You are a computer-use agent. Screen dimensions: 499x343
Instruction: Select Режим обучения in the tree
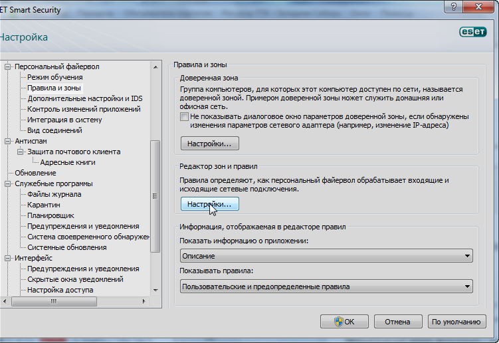coord(54,77)
